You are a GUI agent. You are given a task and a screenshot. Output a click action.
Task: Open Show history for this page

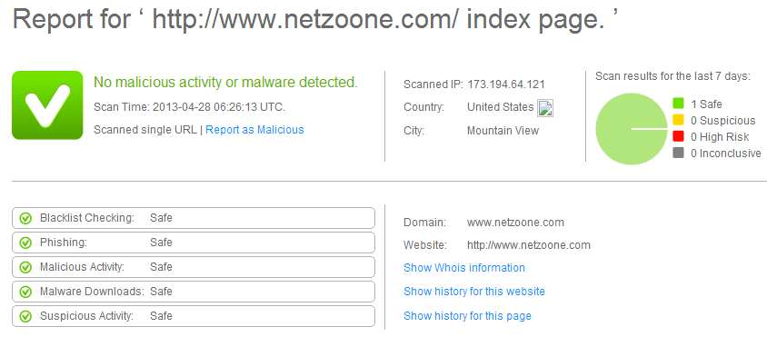[467, 316]
